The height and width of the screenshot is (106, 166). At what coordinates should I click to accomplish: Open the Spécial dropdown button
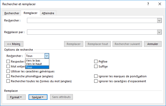coord(38,97)
